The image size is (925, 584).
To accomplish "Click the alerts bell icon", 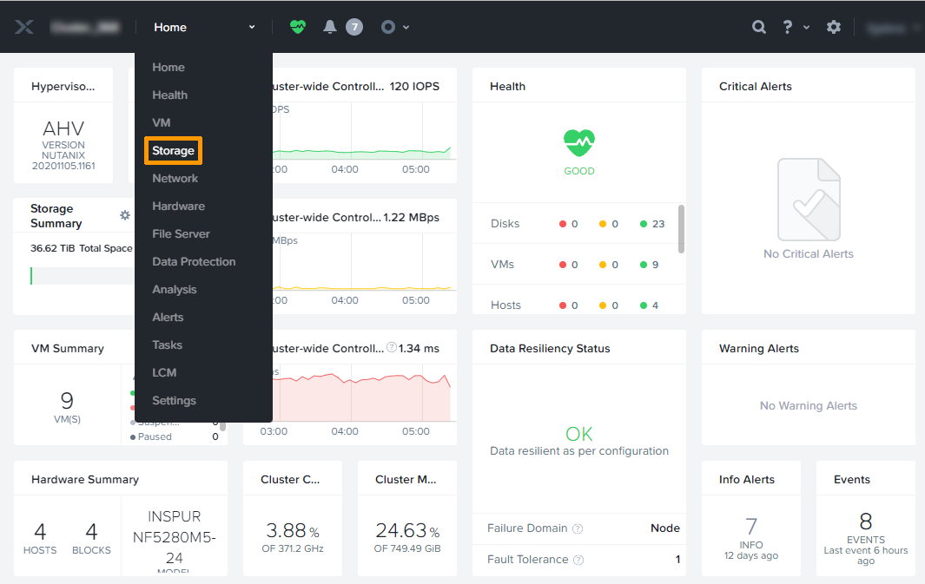I will click(x=330, y=27).
